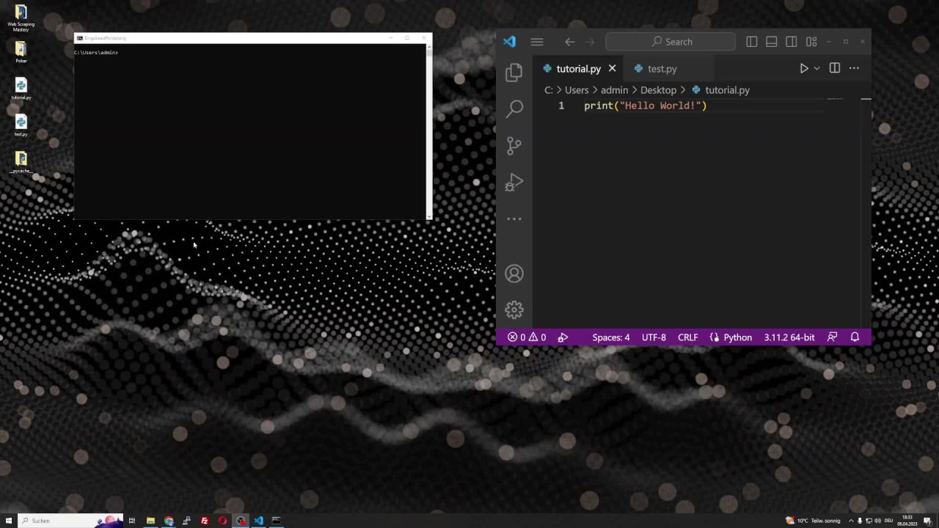
Task: Open the Explorer view in VS Code
Action: tap(514, 72)
